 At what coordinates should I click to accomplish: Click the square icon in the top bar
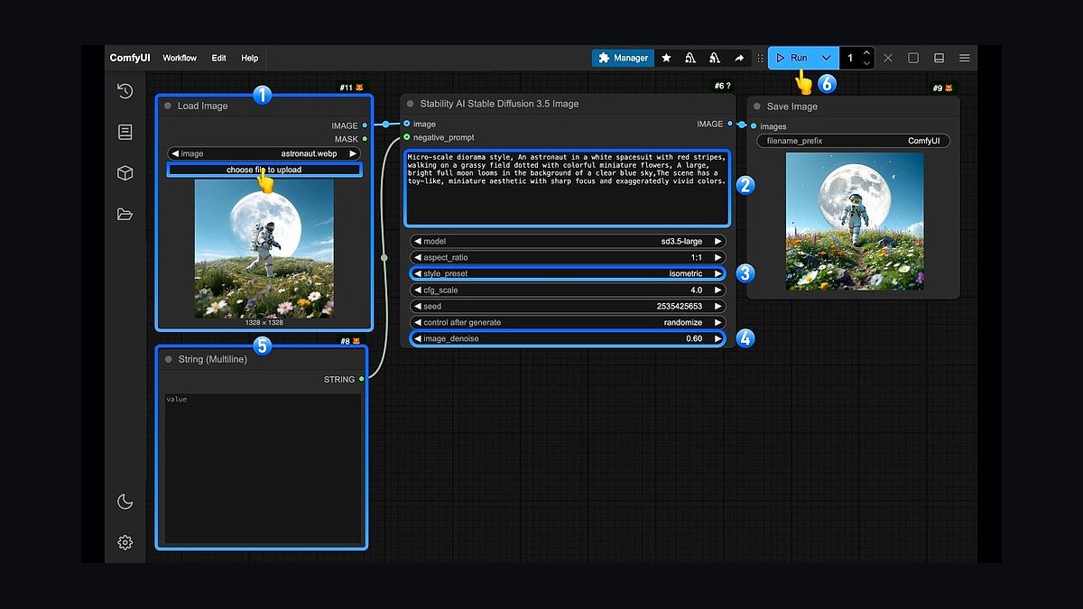[x=913, y=58]
